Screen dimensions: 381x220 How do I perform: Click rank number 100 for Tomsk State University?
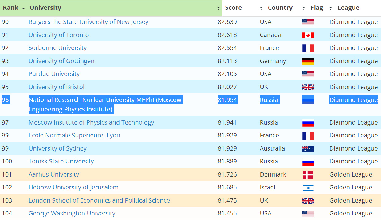[x=7, y=161]
